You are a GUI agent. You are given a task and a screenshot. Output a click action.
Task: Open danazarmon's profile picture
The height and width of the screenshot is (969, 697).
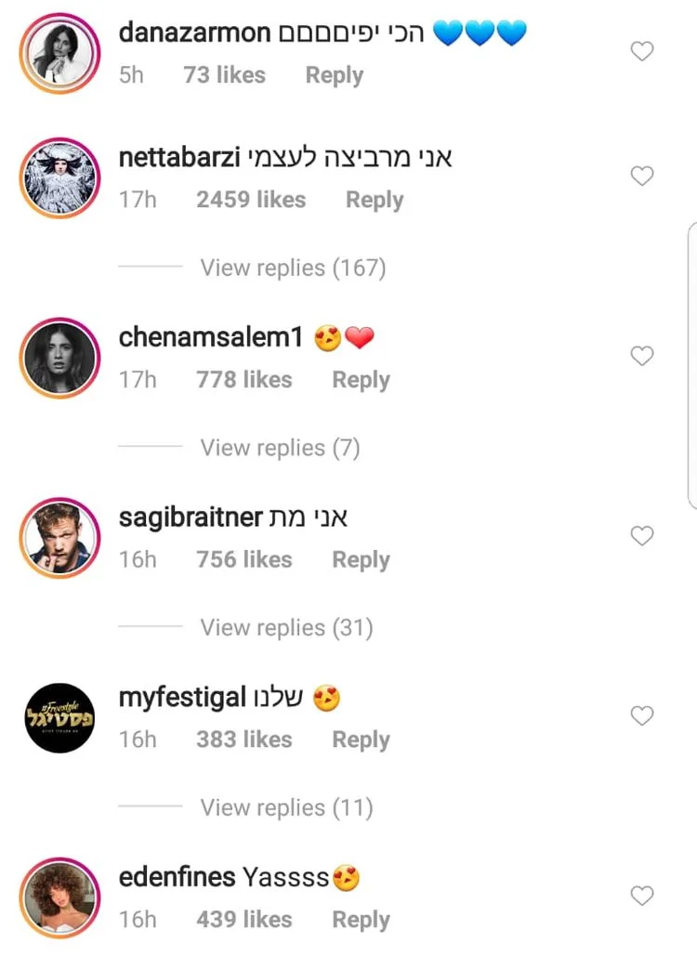click(x=59, y=52)
